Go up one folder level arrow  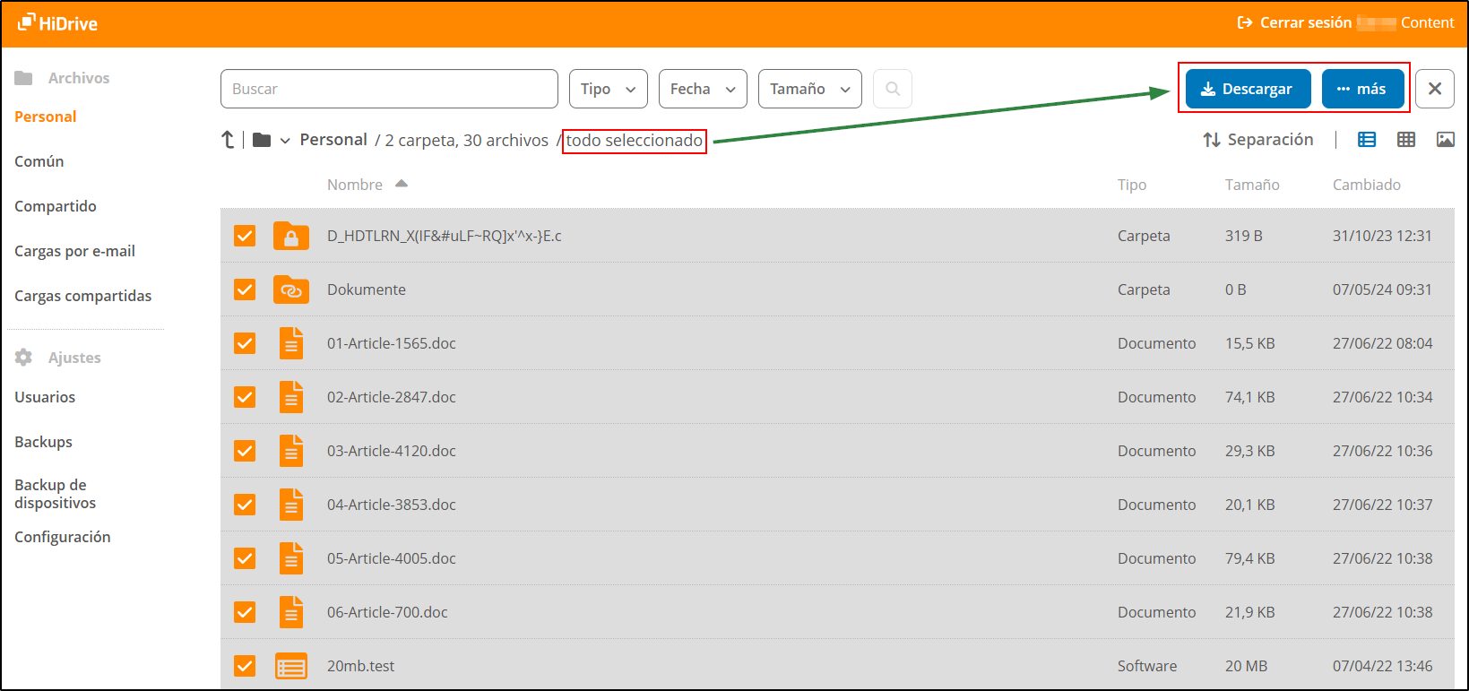pos(228,140)
